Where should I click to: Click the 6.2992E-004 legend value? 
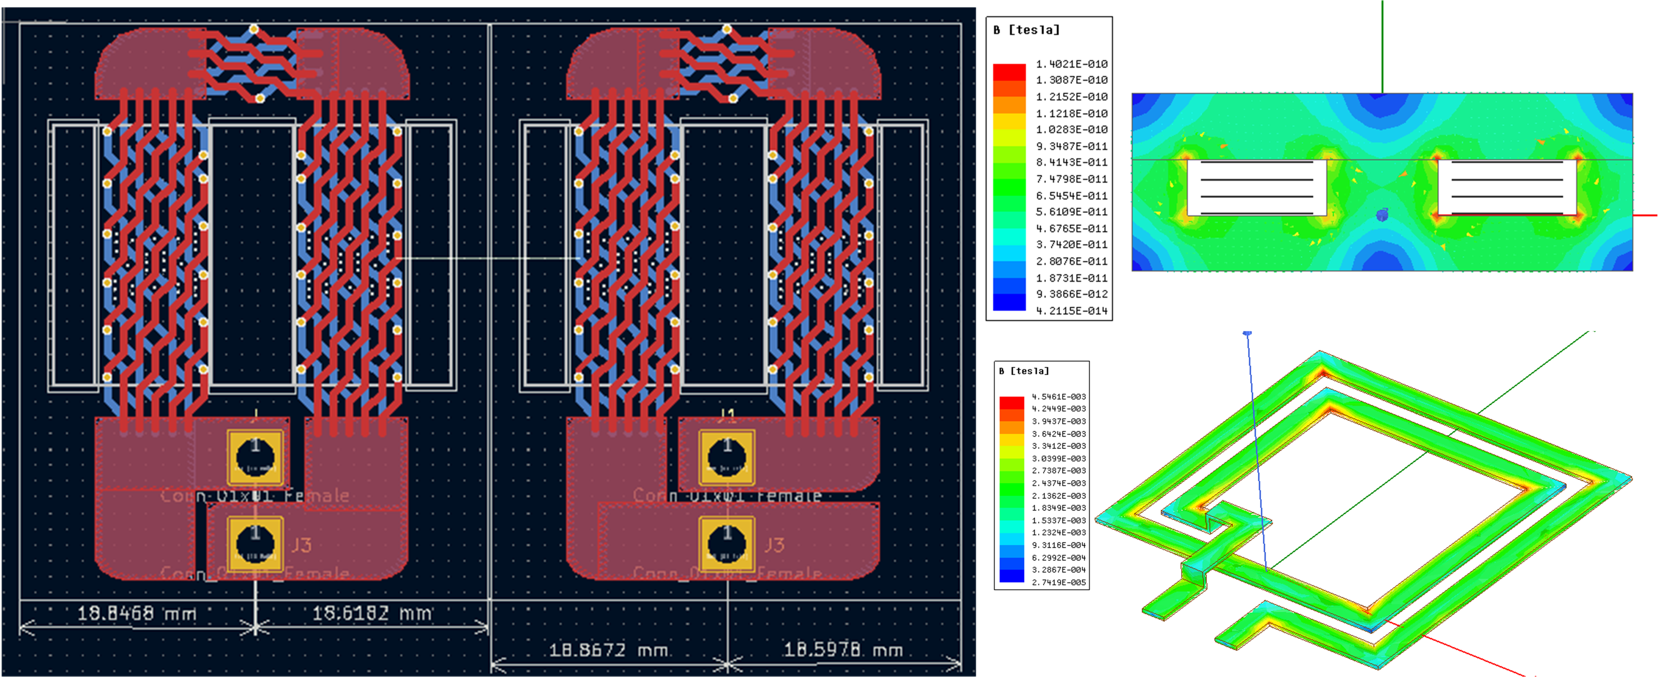click(x=1059, y=558)
